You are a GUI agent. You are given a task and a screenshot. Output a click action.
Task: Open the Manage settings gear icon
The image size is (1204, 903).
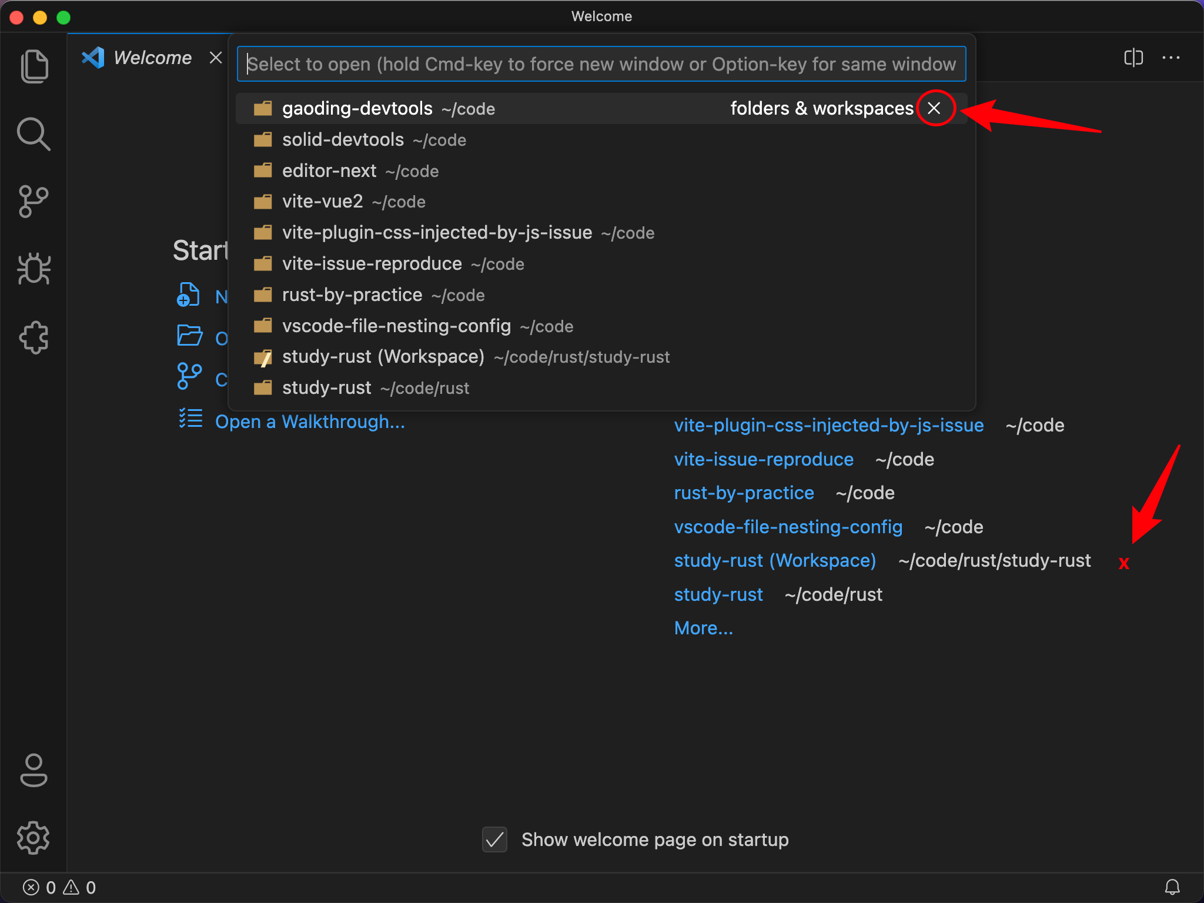point(34,838)
